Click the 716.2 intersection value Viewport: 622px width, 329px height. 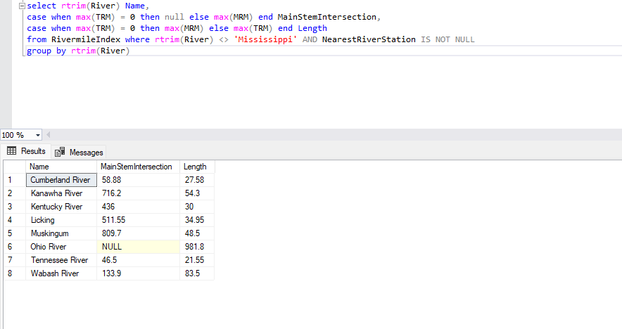pyautogui.click(x=138, y=193)
